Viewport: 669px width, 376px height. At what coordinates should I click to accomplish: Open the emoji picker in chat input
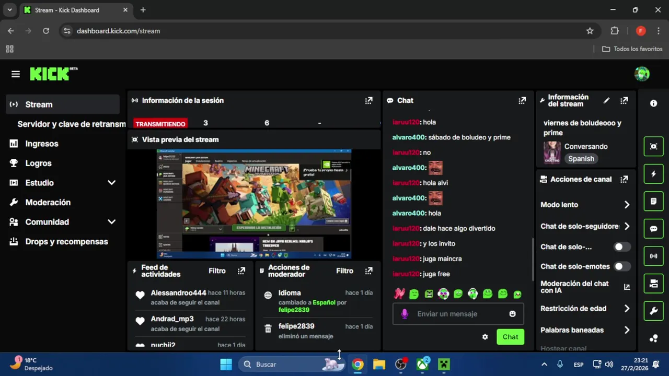pyautogui.click(x=512, y=314)
